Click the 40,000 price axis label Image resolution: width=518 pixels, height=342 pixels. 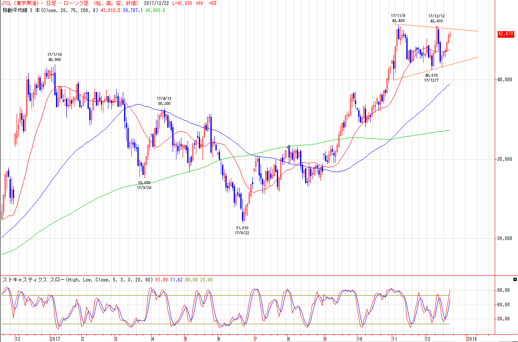(506, 80)
